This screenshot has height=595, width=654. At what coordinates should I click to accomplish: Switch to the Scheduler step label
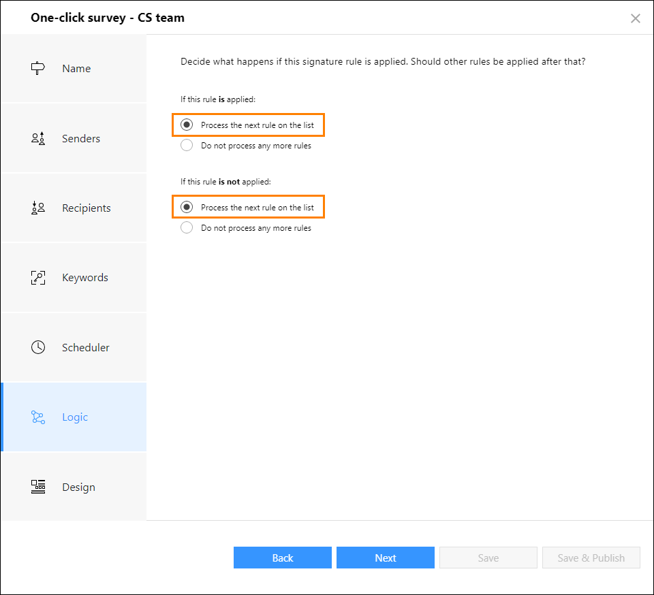(86, 347)
